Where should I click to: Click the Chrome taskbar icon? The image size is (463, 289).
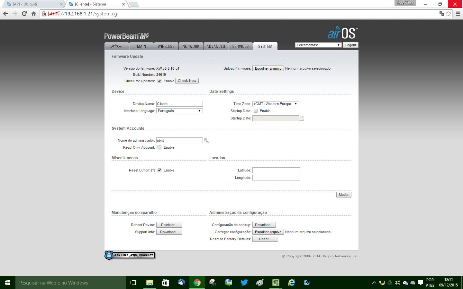pos(197,283)
